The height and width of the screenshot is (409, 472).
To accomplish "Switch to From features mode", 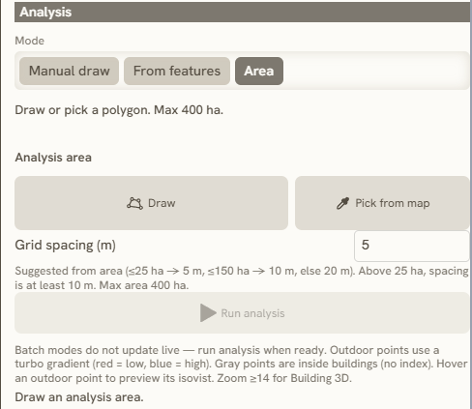I will tap(177, 71).
